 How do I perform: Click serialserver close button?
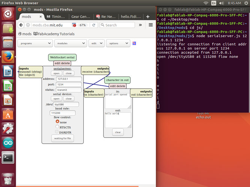(69, 73)
